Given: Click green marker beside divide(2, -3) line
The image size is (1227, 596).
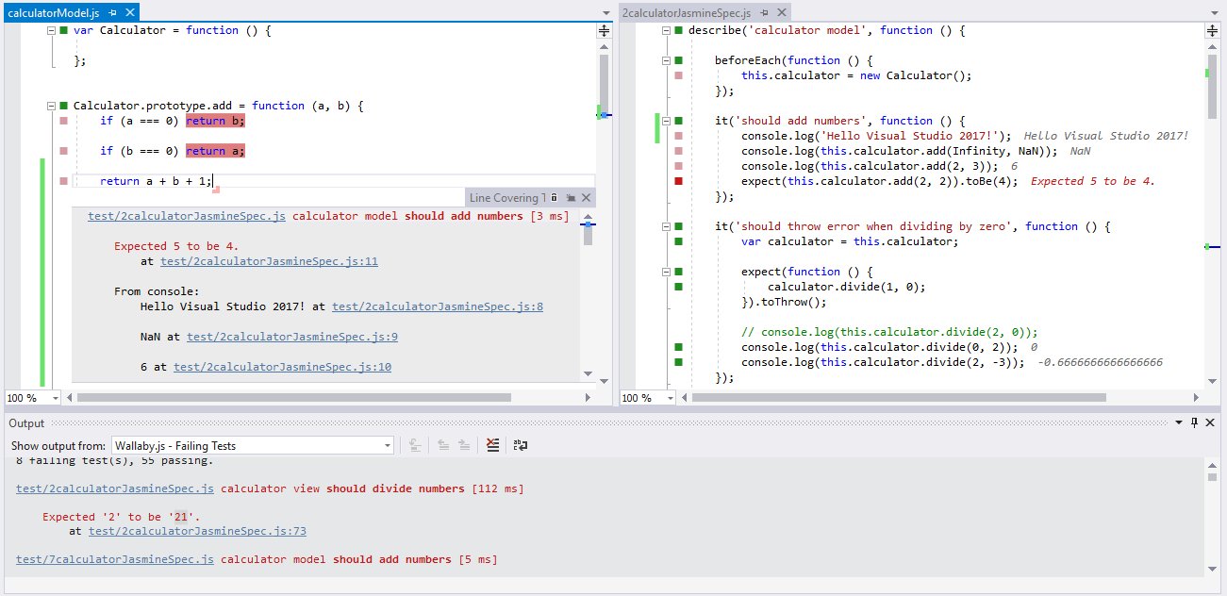Looking at the screenshot, I should 678,362.
